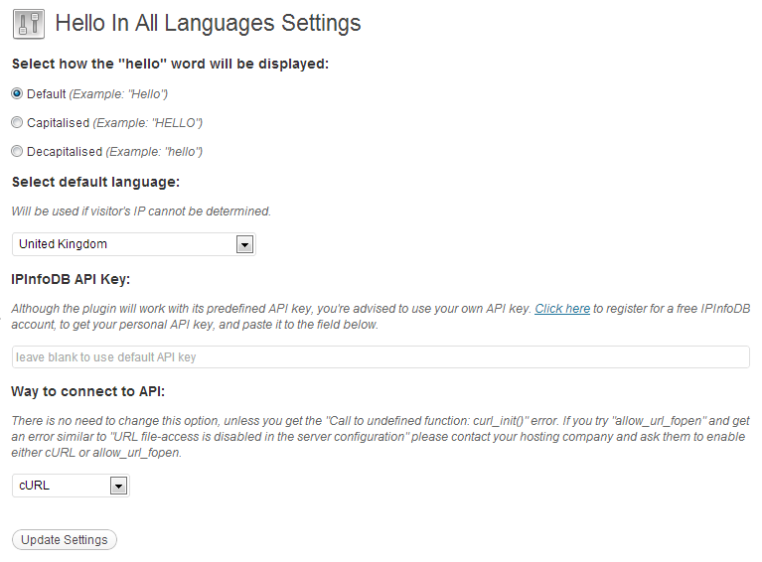Click the arrow on the country select box

tap(244, 245)
